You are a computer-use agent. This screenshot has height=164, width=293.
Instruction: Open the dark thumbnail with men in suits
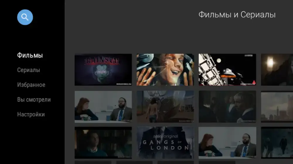pyautogui.click(x=227, y=106)
